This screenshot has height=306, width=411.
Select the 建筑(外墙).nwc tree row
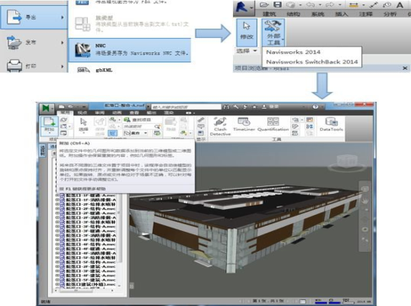90,284
